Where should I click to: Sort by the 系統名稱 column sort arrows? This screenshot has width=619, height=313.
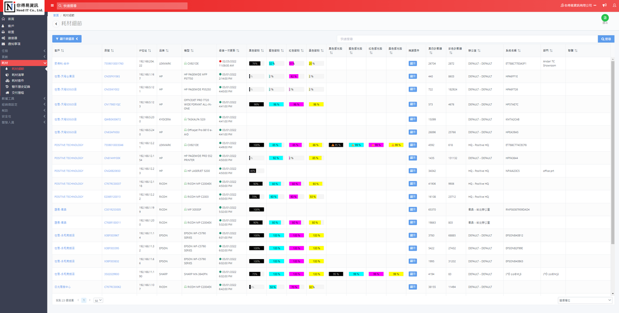click(x=519, y=51)
